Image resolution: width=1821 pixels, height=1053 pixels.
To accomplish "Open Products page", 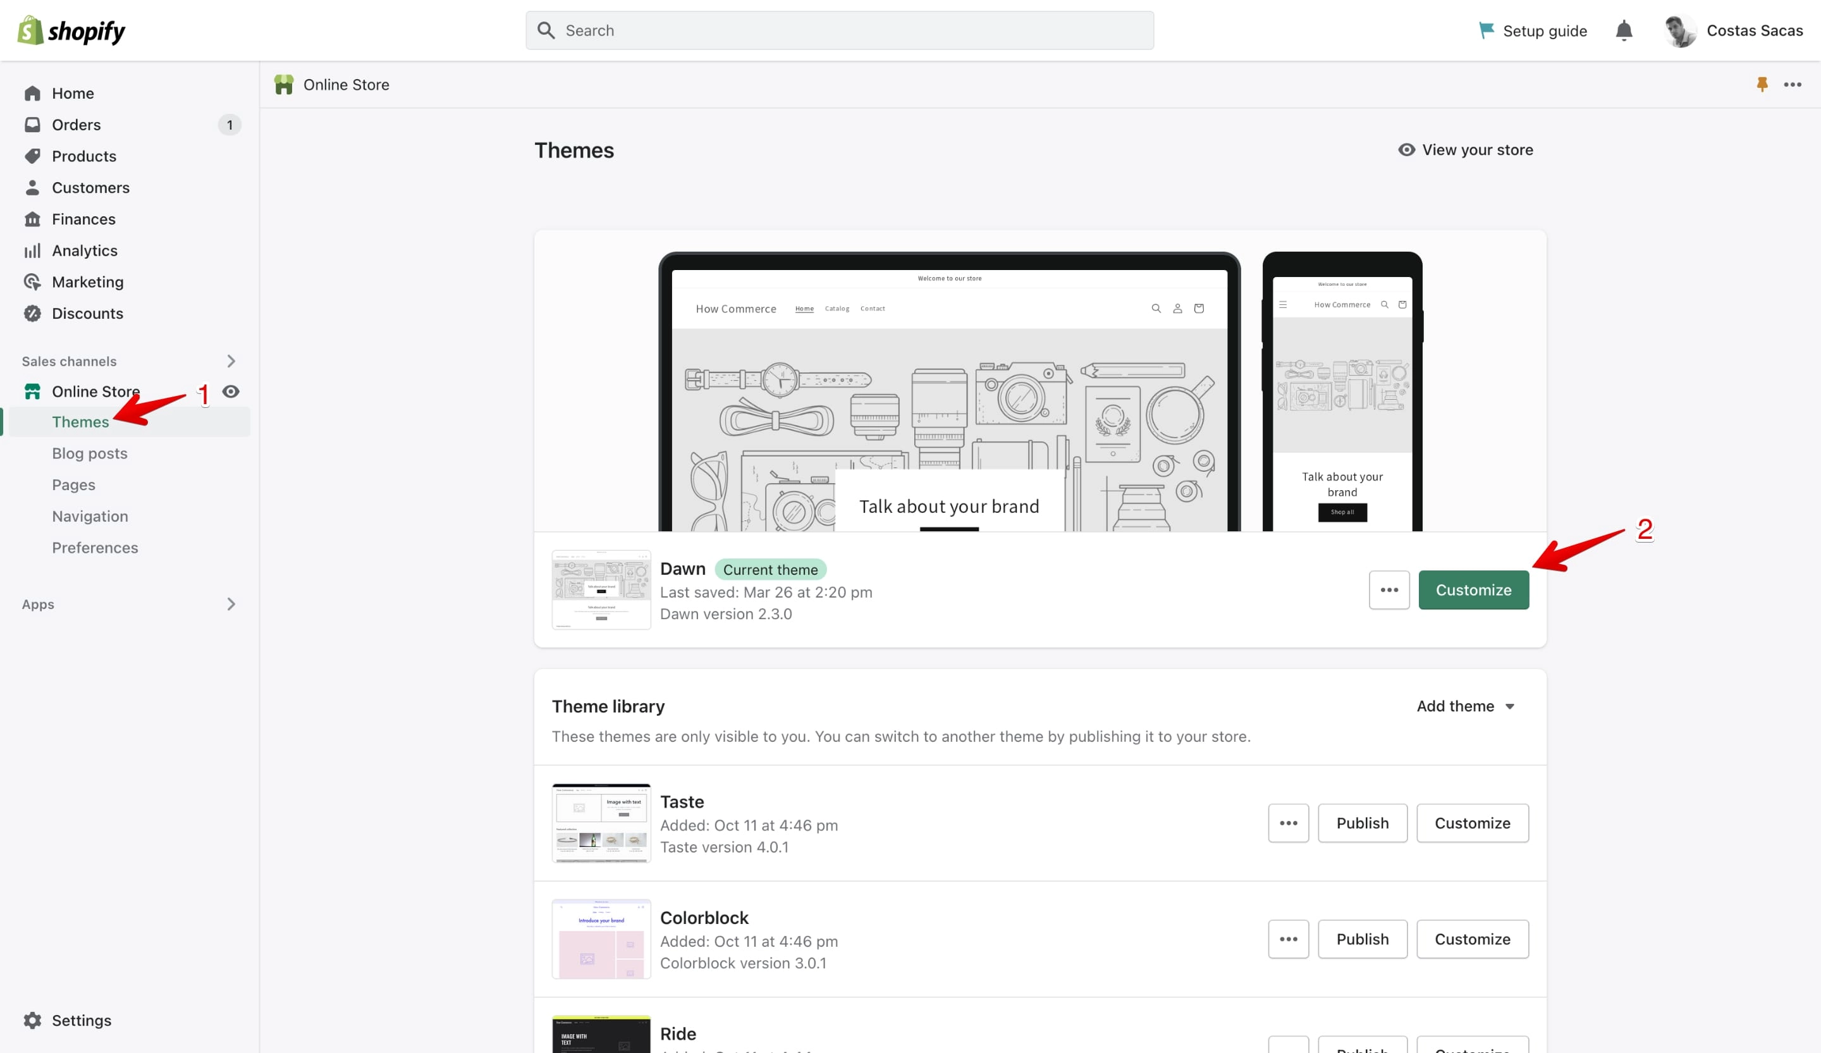I will tap(84, 156).
